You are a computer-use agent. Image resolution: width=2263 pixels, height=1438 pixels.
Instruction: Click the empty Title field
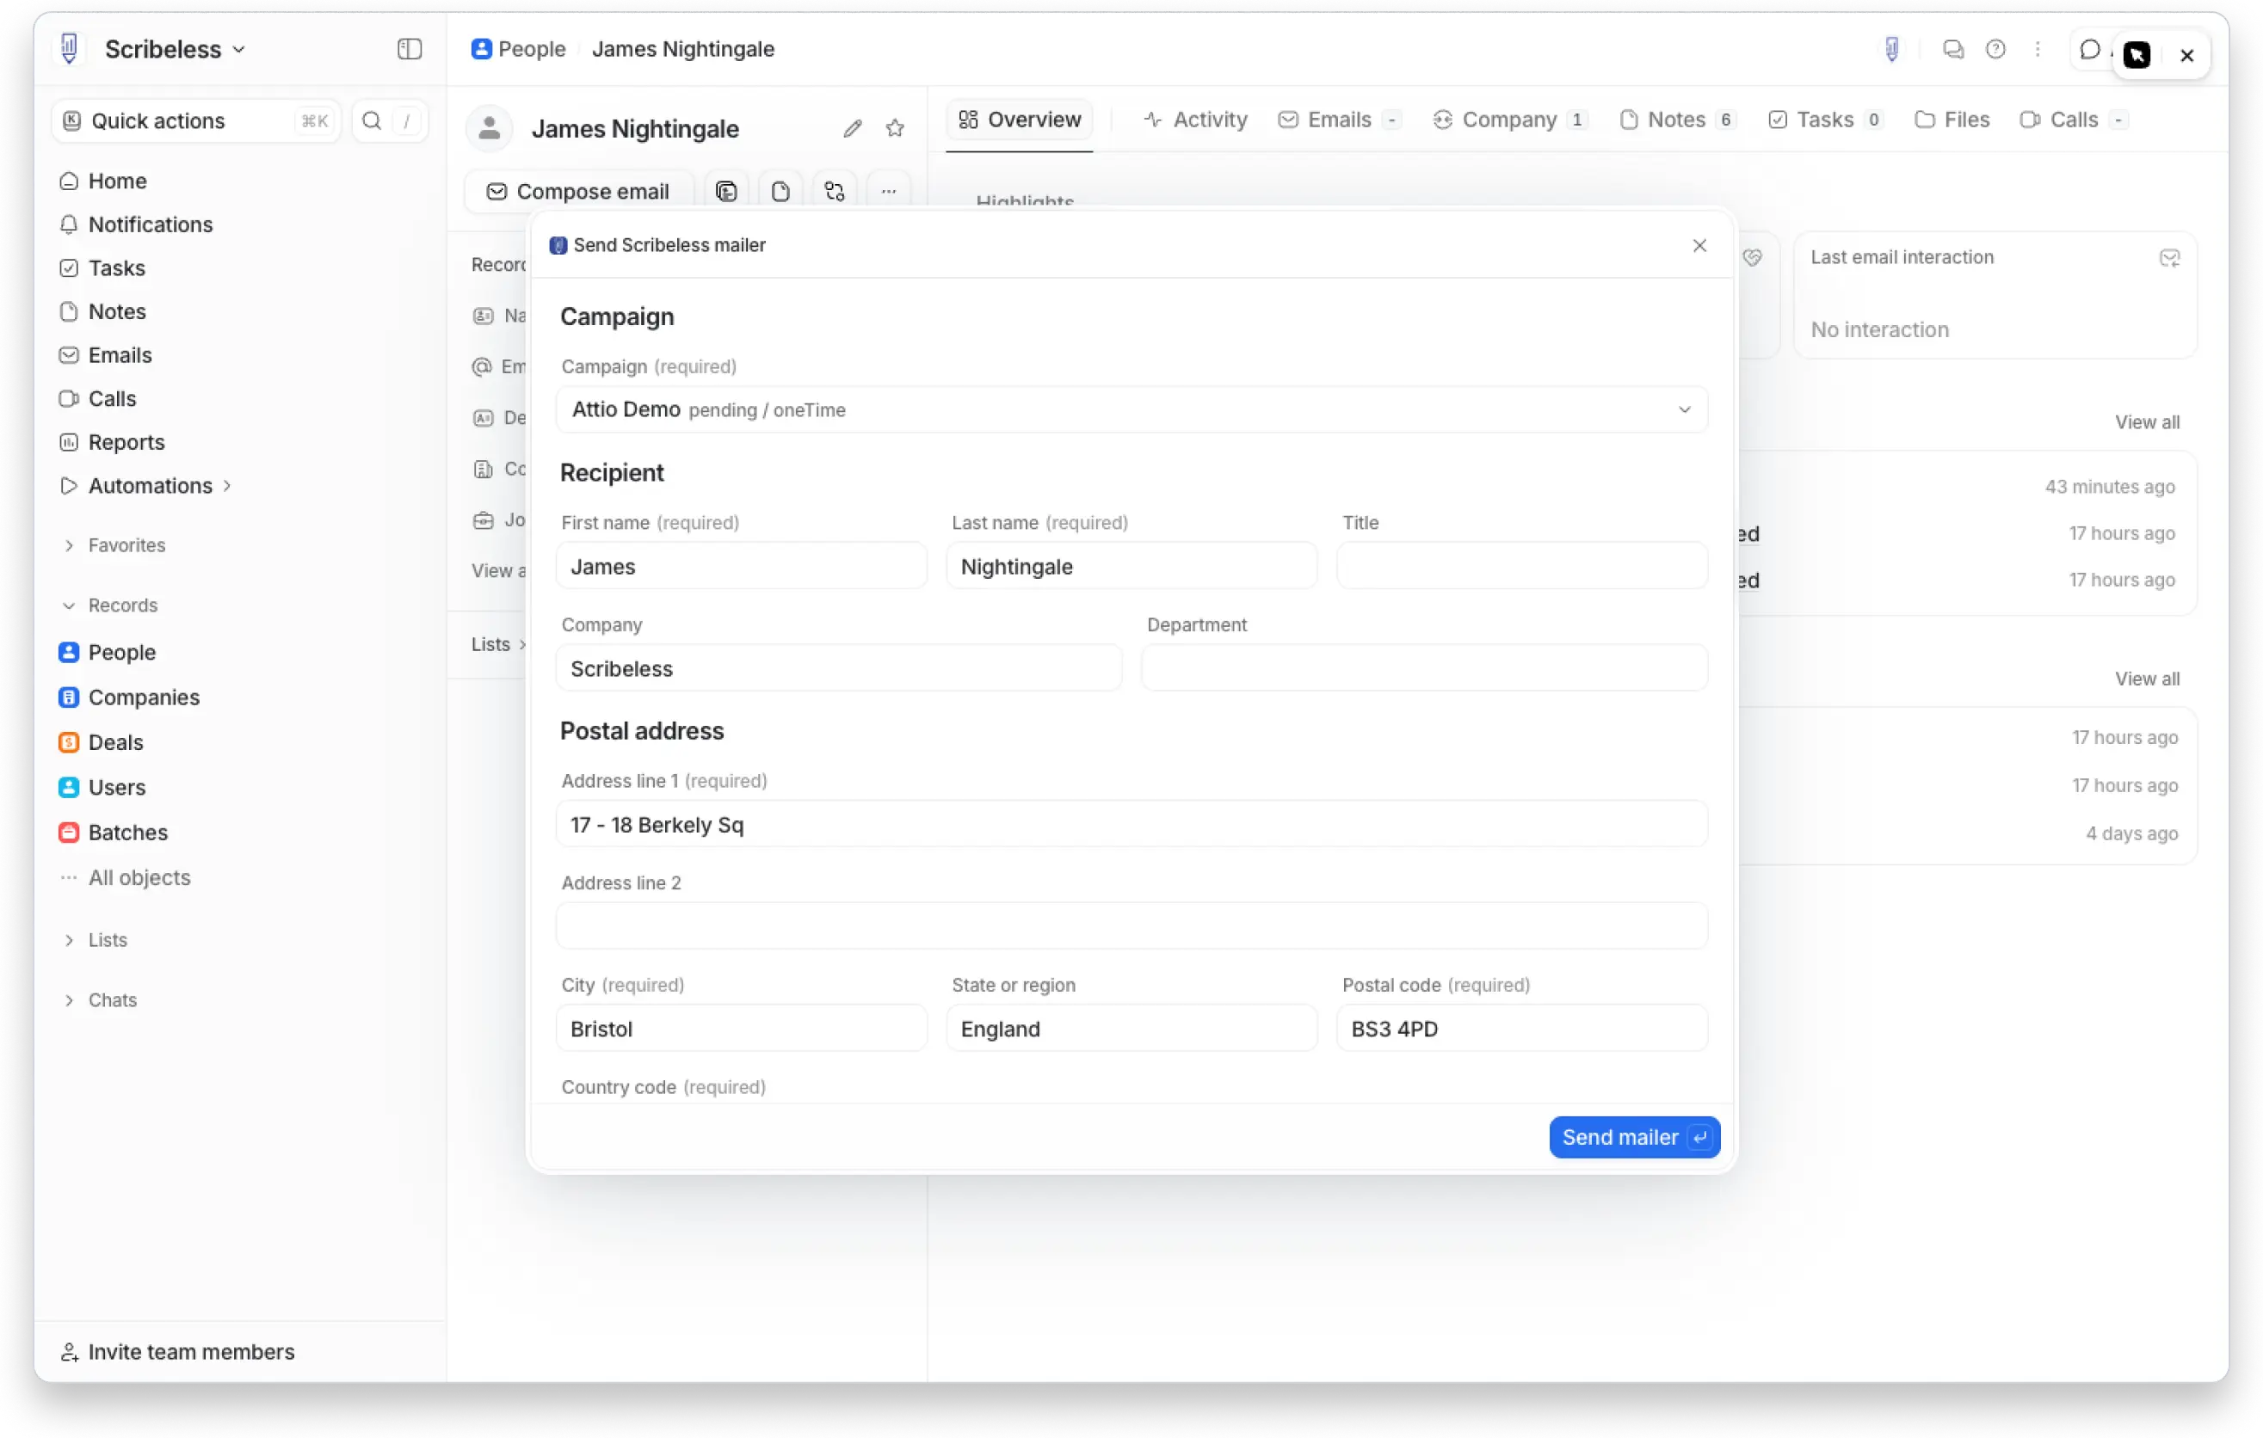1521,567
